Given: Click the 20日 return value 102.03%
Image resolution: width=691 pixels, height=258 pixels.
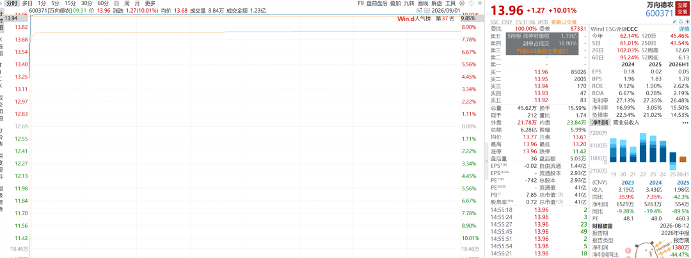Looking at the screenshot, I should 630,50.
